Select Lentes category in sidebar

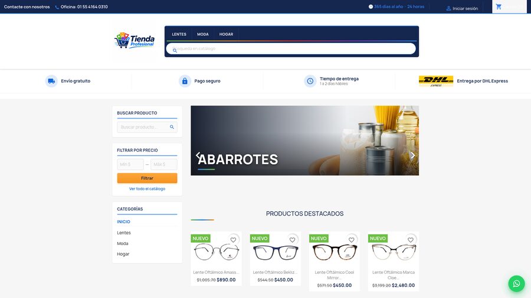(124, 233)
